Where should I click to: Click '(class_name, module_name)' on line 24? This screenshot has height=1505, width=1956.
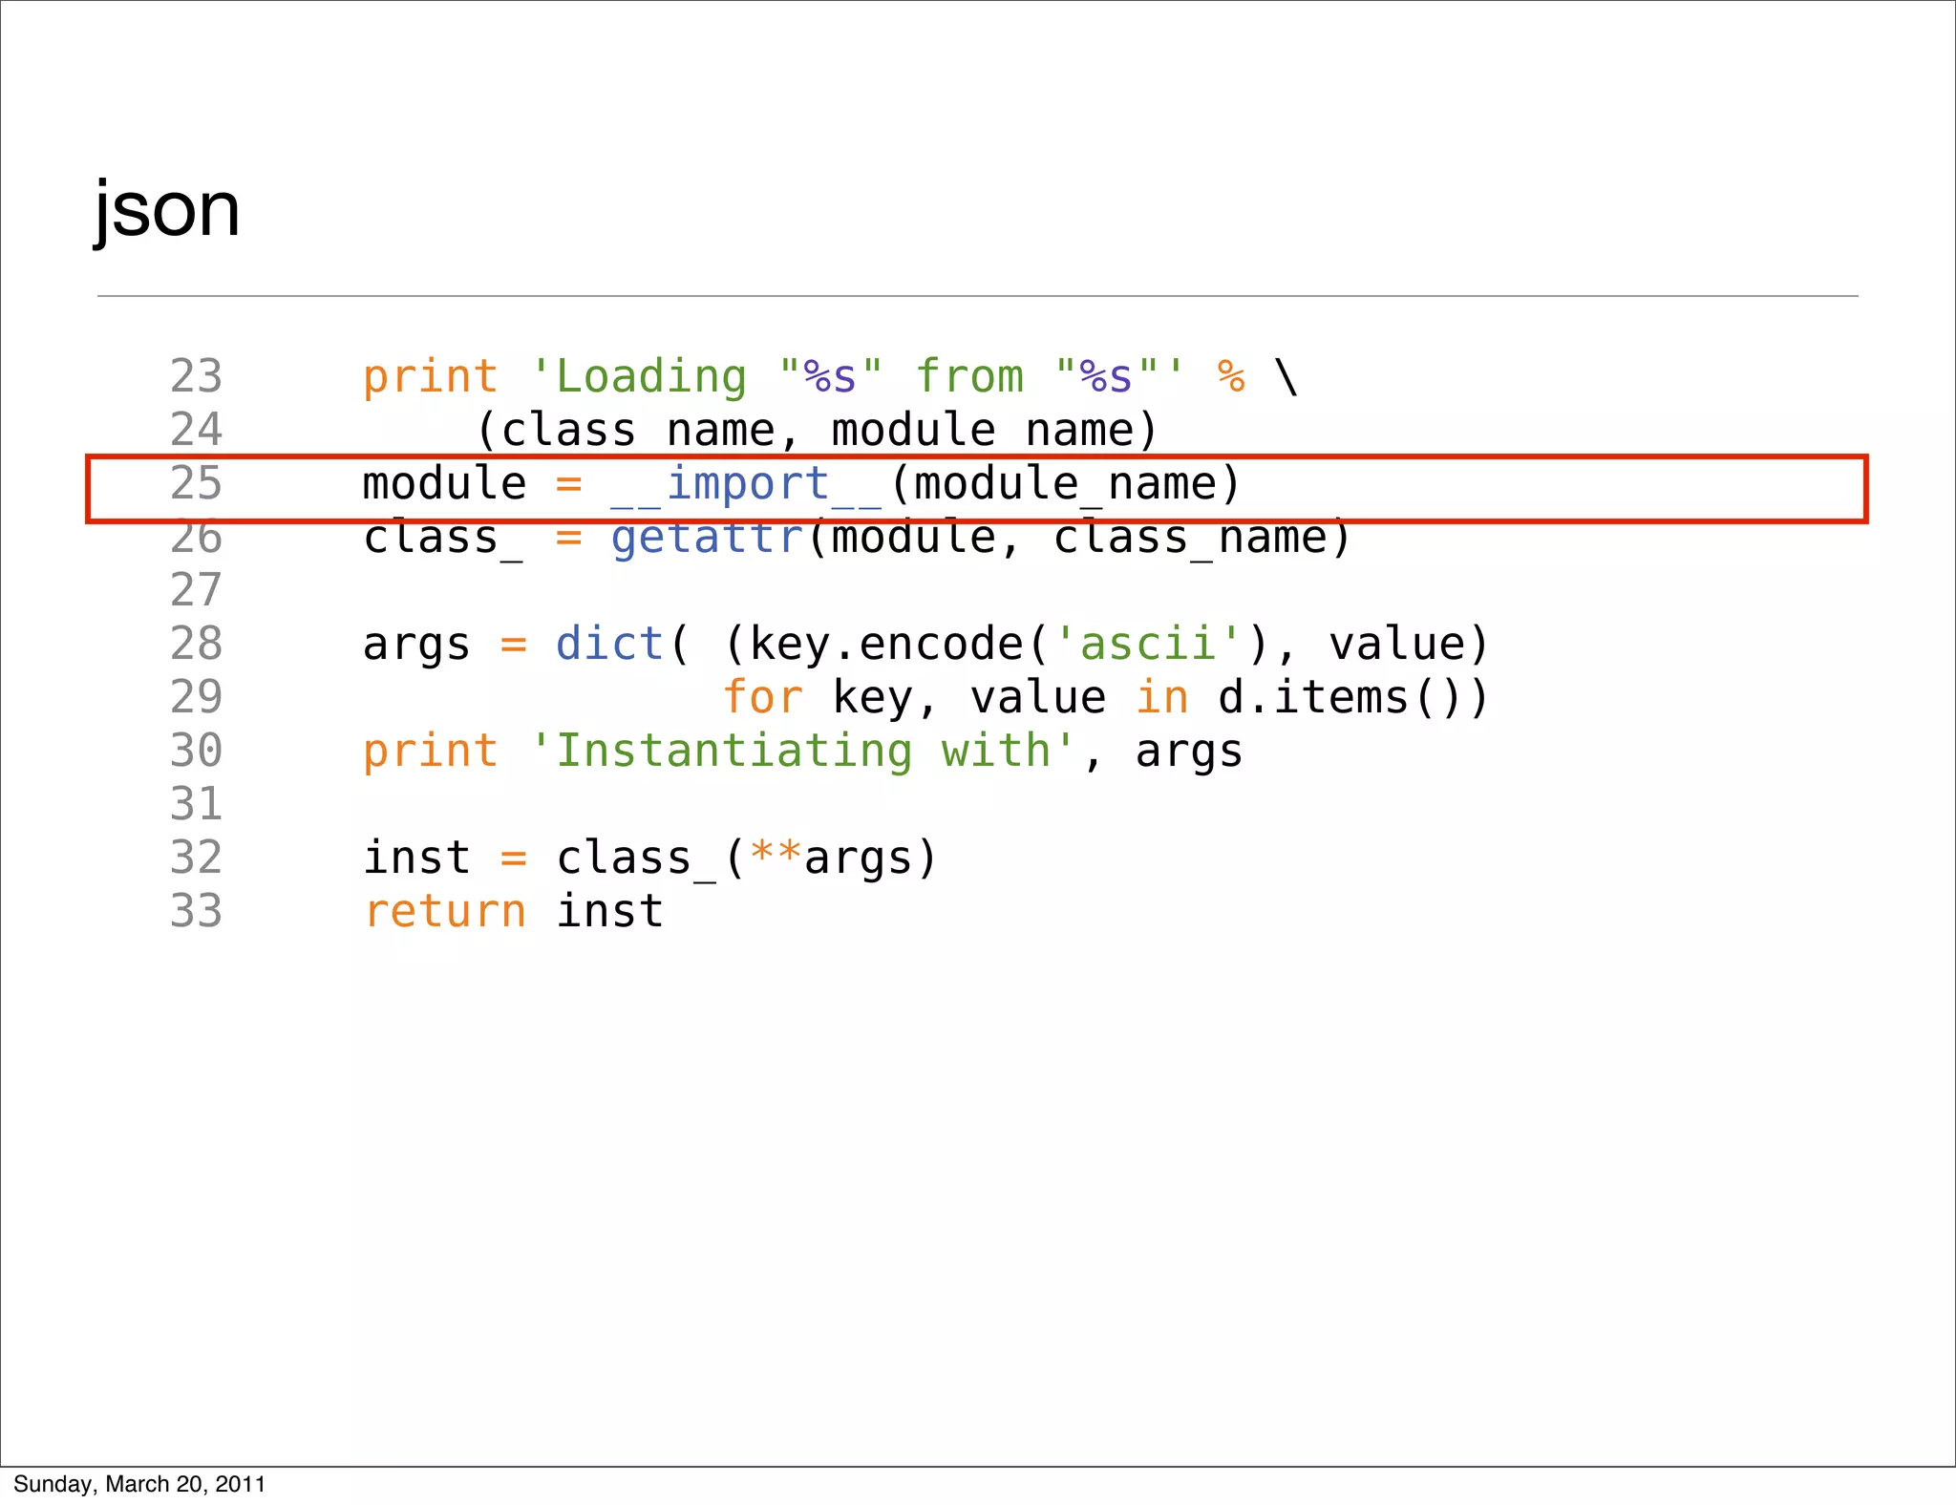[x=817, y=432]
